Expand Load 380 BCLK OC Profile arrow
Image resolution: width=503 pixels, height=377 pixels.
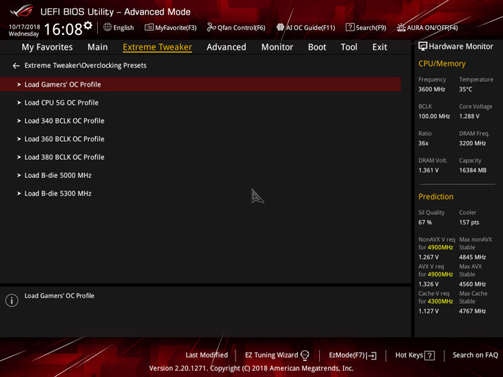(19, 157)
